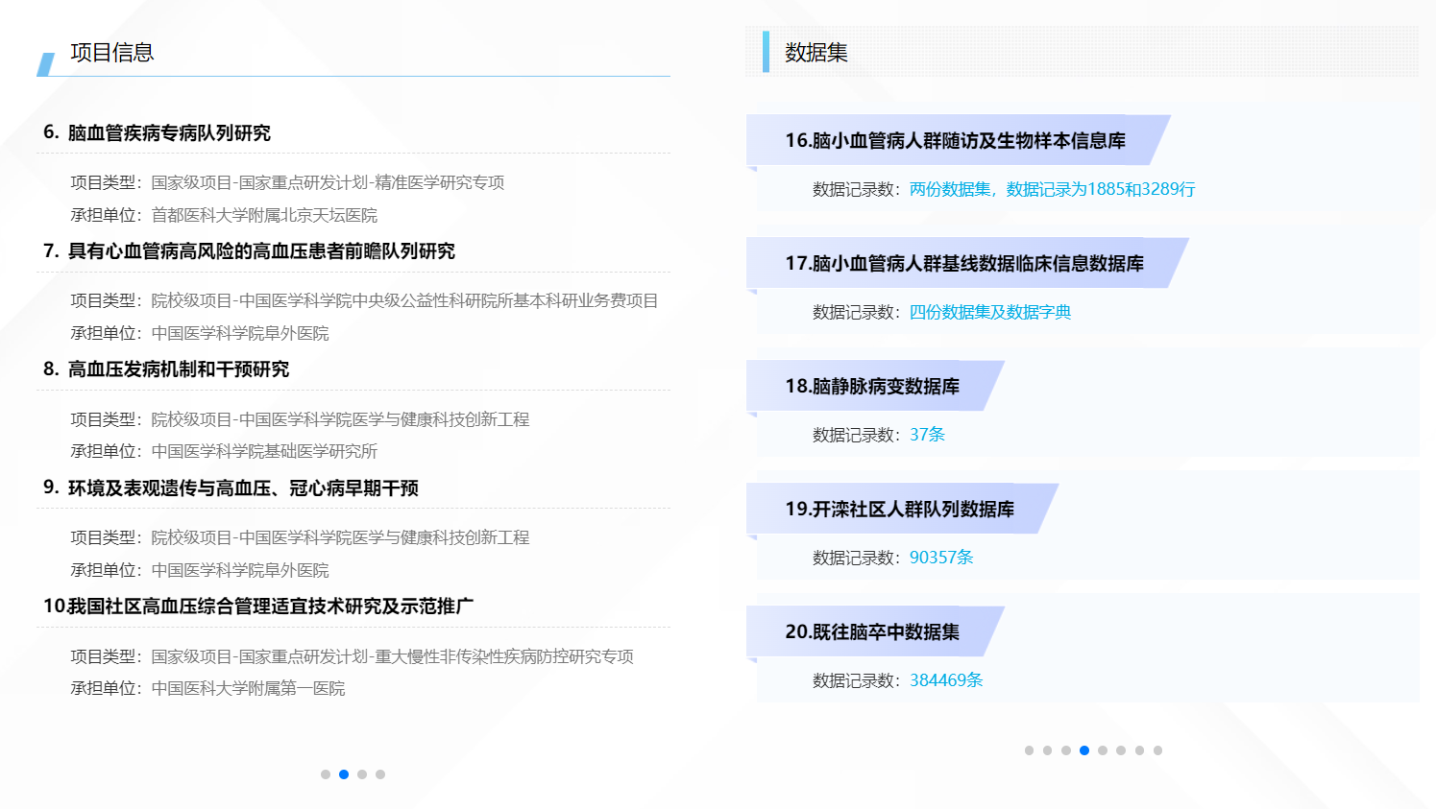The image size is (1436, 809).
Task: Open project 9 环境及表观遗传与高血压、冠心病早期干预
Action: [x=242, y=488]
